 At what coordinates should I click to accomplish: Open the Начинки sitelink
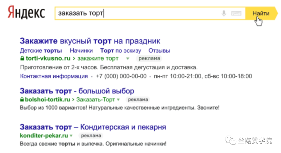(x=81, y=51)
